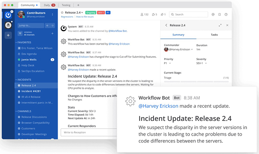This screenshot has width=259, height=154.
Task: Open the Commander Harvey Erickson dropdown
Action: pyautogui.click(x=179, y=50)
